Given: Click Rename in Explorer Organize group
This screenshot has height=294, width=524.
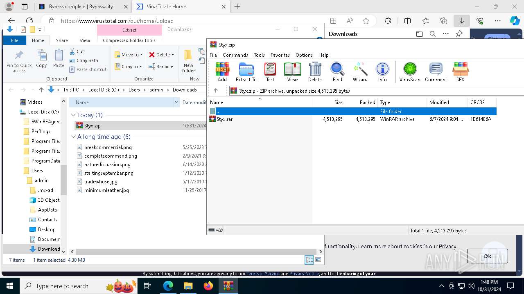Looking at the screenshot, I should click(161, 67).
